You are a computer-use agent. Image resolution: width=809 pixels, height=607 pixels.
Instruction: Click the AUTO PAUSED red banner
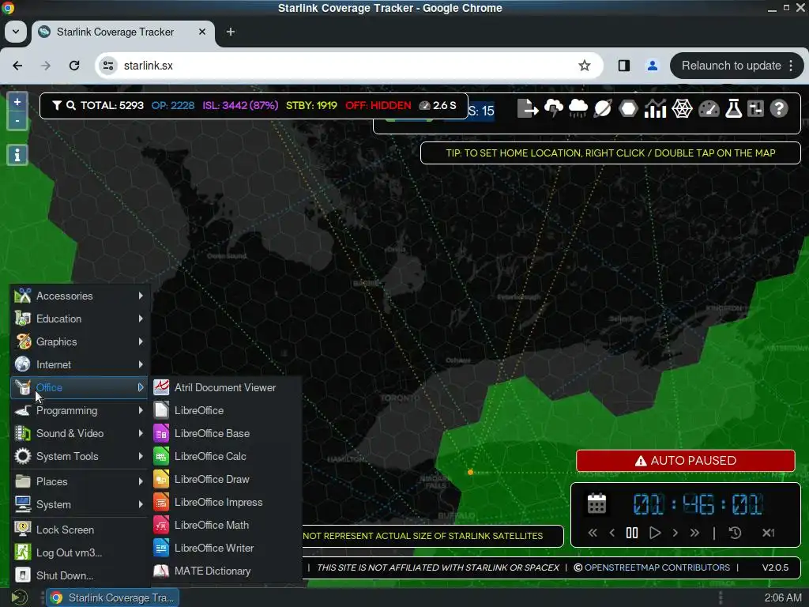pyautogui.click(x=685, y=461)
